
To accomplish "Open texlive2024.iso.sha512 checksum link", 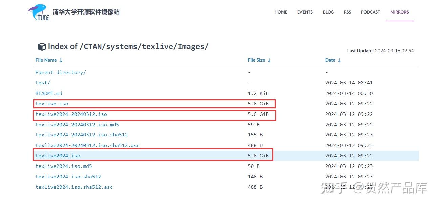I will click(x=68, y=177).
